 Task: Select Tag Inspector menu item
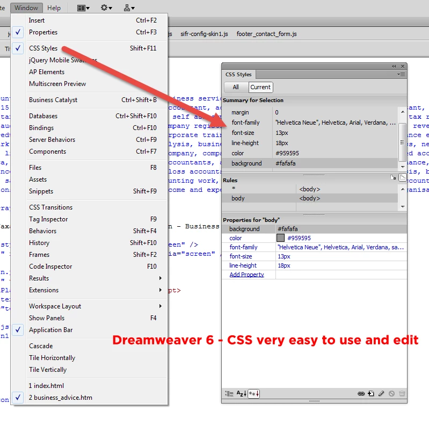[x=90, y=219]
